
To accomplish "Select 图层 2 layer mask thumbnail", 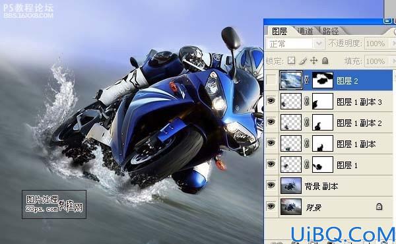I will (323, 80).
